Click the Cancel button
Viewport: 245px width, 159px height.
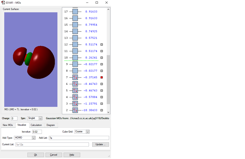[54, 155]
